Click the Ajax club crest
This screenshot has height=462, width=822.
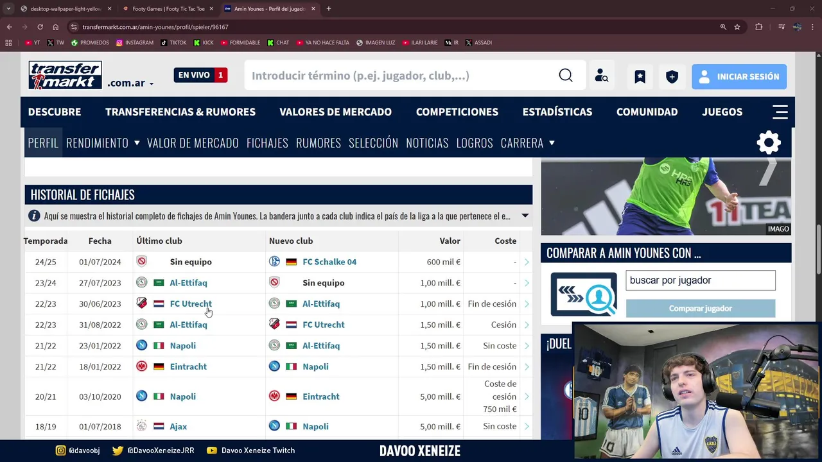pyautogui.click(x=141, y=426)
